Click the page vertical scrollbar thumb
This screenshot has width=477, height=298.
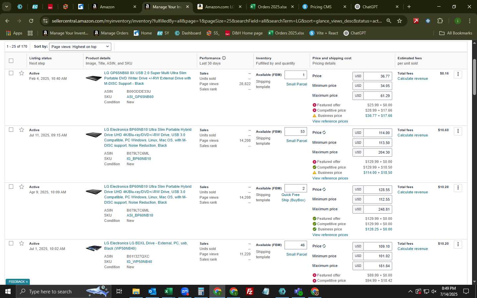(x=474, y=77)
